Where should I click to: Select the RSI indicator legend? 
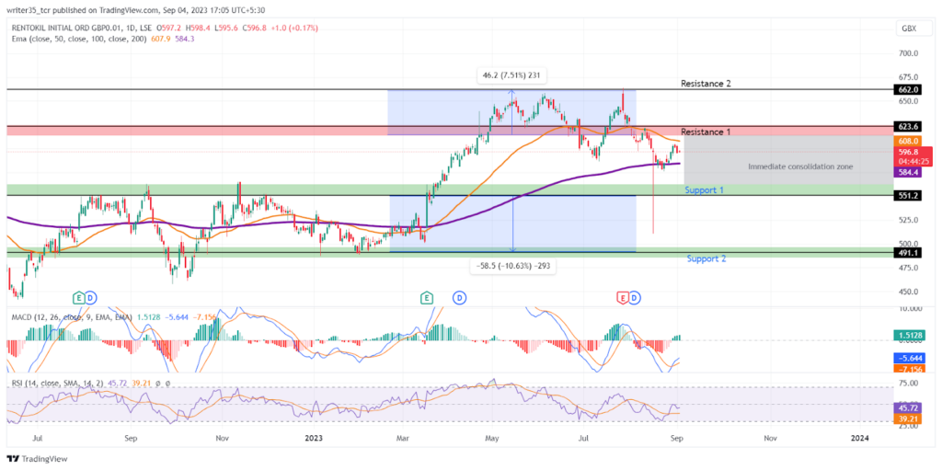click(x=58, y=383)
